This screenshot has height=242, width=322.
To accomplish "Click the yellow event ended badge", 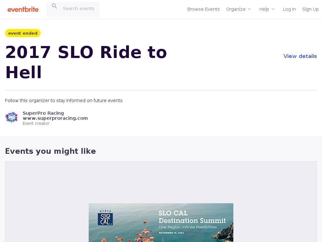I will coord(23,33).
